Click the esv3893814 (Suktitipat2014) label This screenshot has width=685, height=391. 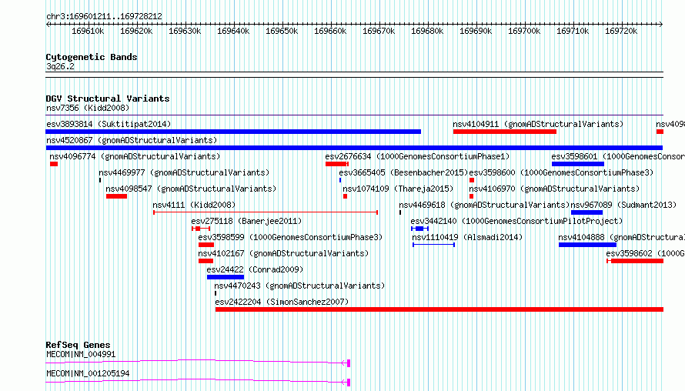(x=109, y=124)
